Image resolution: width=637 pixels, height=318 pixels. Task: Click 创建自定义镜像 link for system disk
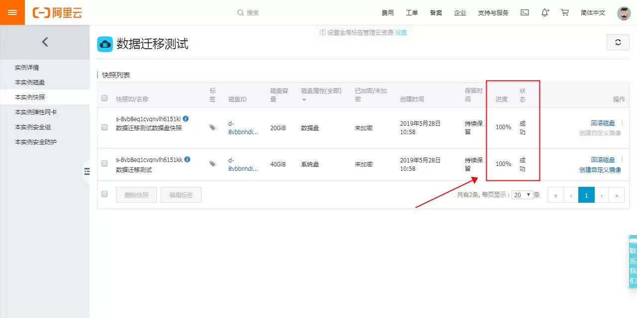600,170
